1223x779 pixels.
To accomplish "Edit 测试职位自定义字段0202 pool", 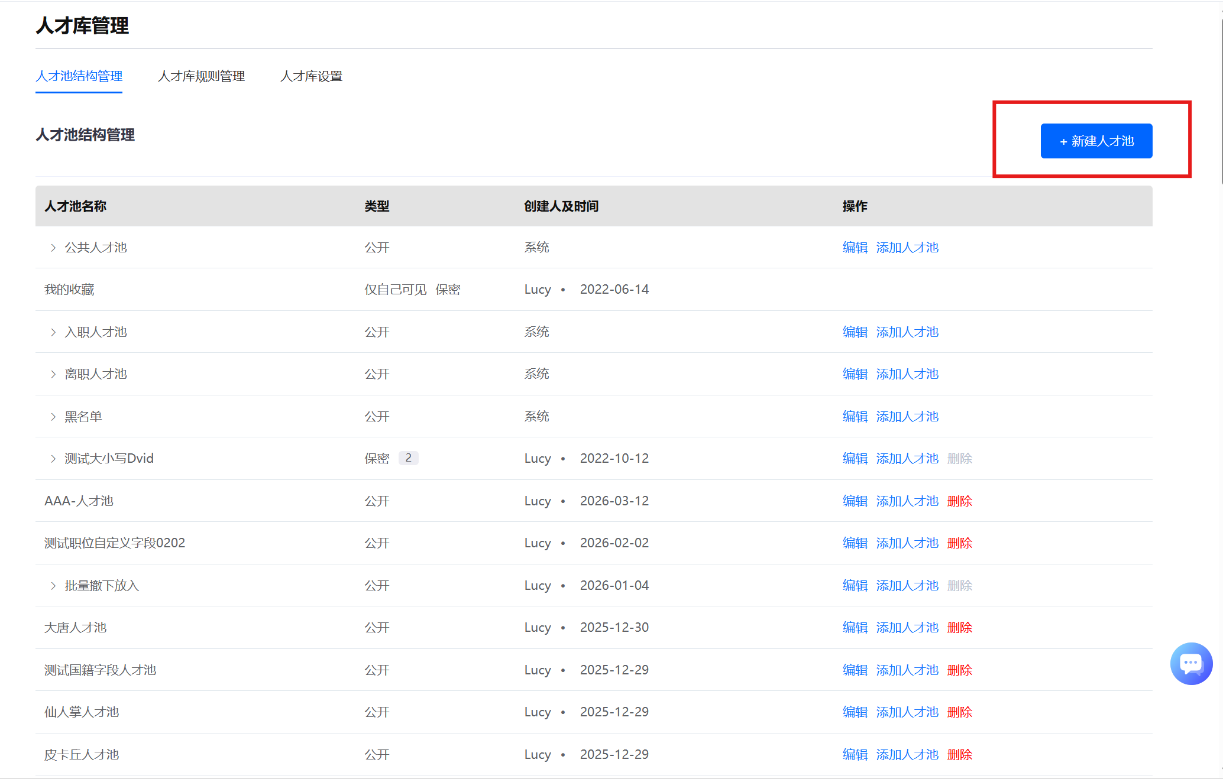I will point(855,543).
